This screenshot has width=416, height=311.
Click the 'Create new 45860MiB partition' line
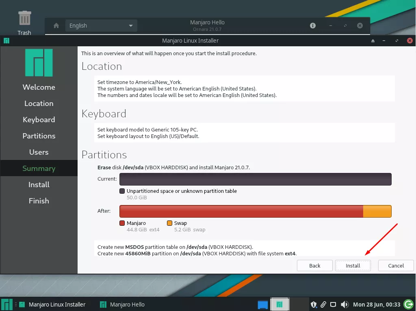197,253
